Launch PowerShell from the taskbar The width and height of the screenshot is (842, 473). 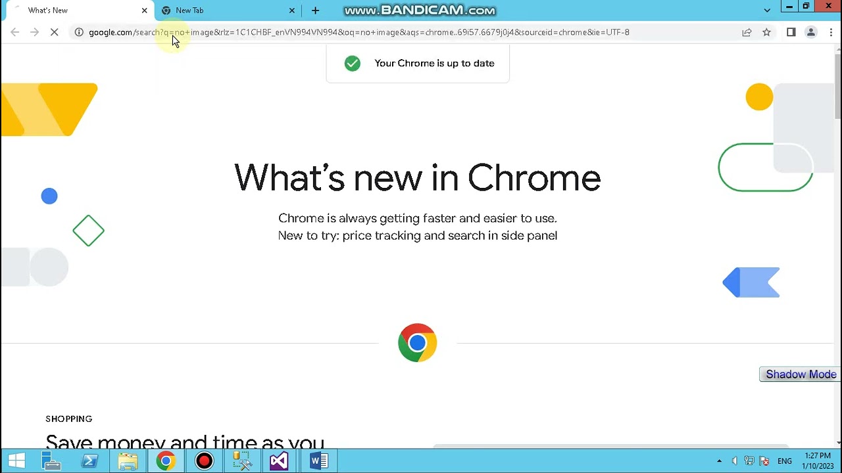[89, 461]
